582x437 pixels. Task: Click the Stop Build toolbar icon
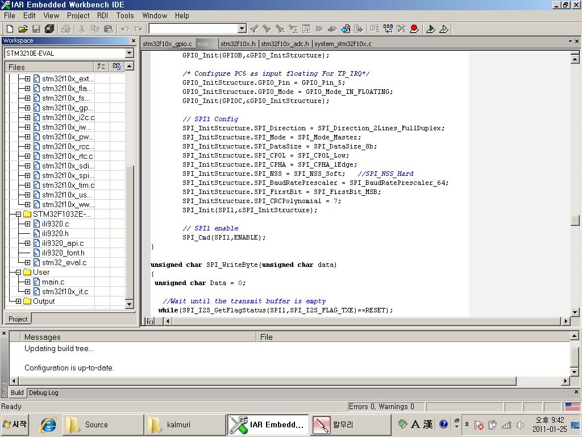point(401,28)
